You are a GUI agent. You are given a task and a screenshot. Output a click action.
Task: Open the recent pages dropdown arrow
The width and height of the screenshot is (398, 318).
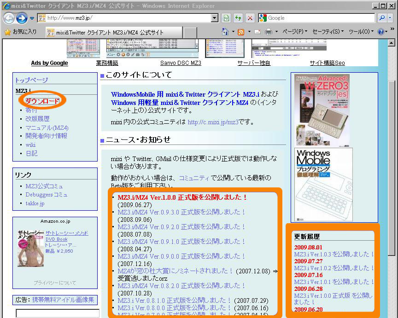pyautogui.click(x=32, y=18)
